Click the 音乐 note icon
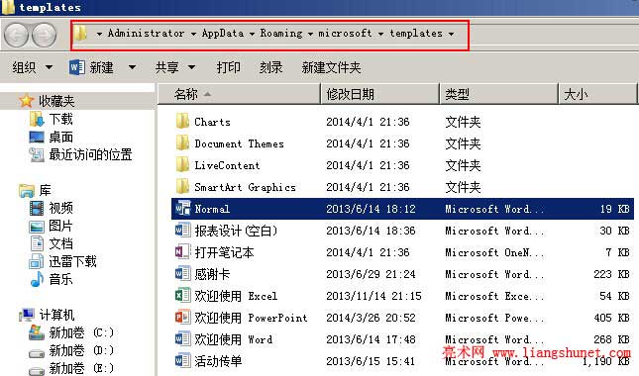639x376 pixels. click(37, 279)
